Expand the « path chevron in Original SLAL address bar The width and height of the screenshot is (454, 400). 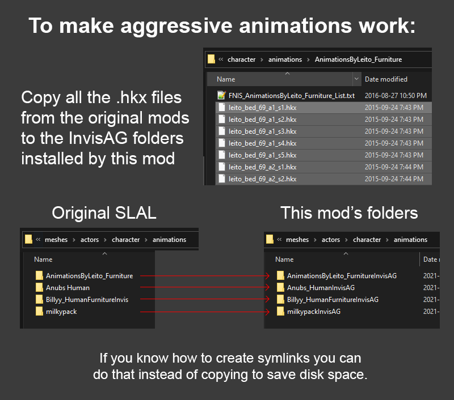pyautogui.click(x=38, y=239)
